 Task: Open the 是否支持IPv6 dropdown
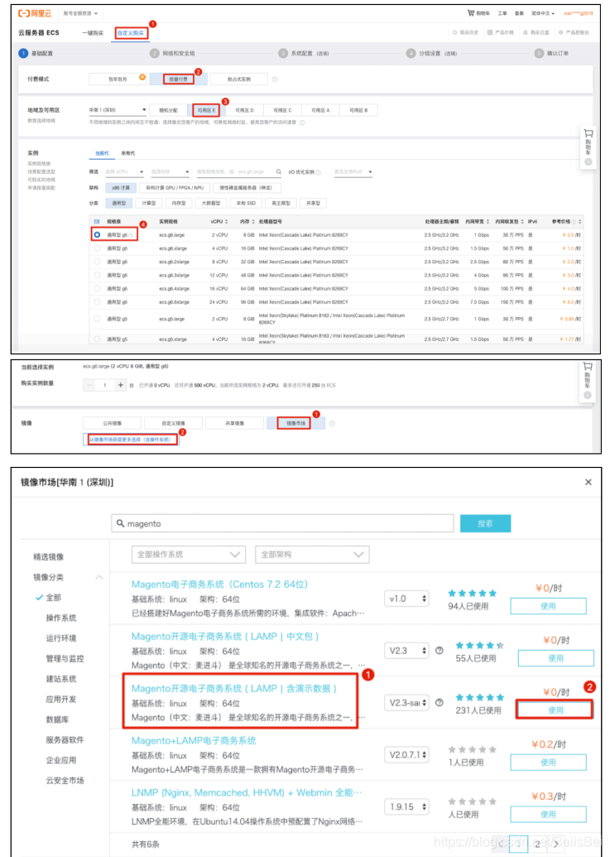(x=353, y=171)
